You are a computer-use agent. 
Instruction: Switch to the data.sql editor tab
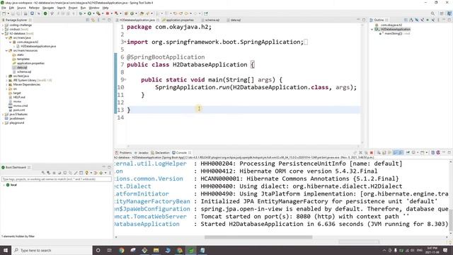click(x=235, y=20)
